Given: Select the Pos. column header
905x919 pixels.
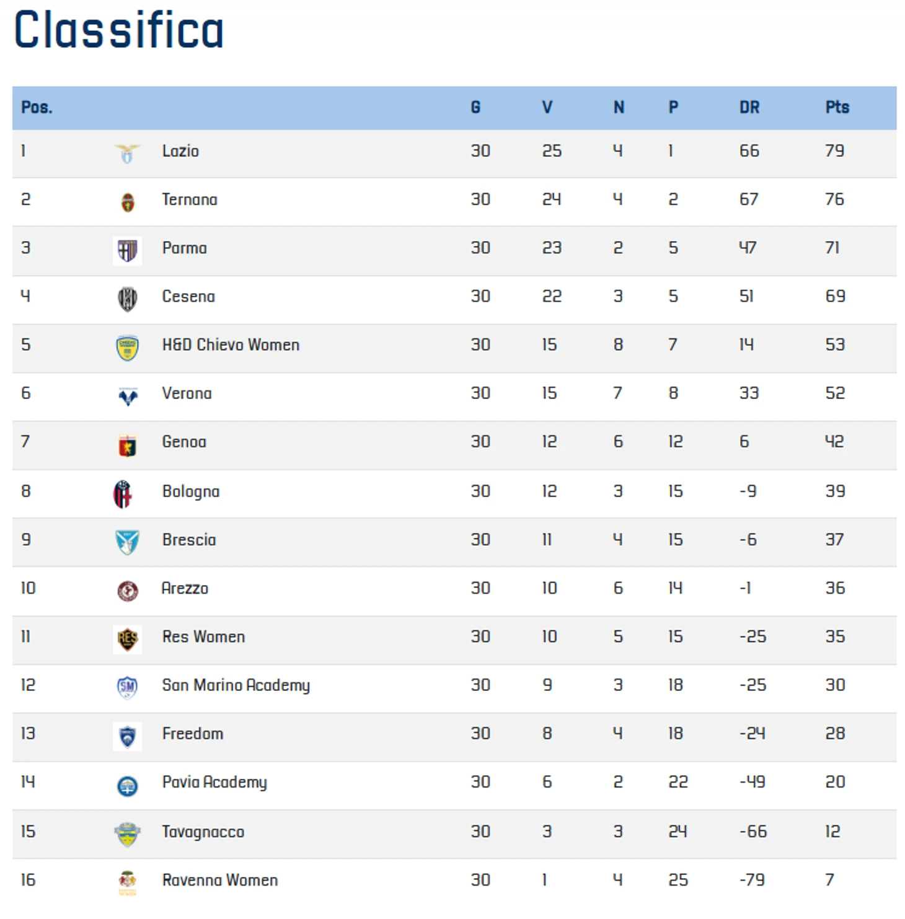Looking at the screenshot, I should [37, 107].
